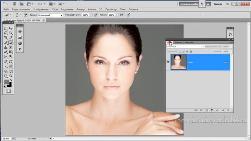Reset default foreground and background colors

(5, 86)
